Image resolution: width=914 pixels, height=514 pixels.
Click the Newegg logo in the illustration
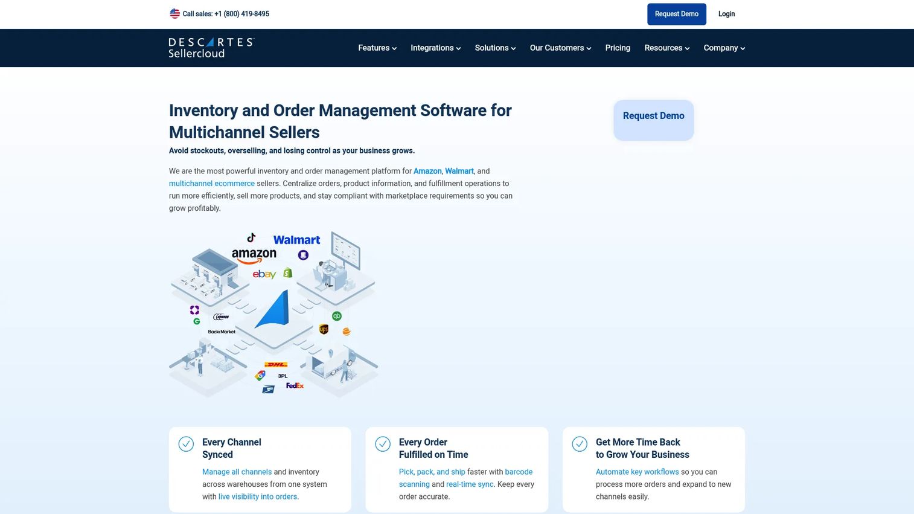click(221, 316)
